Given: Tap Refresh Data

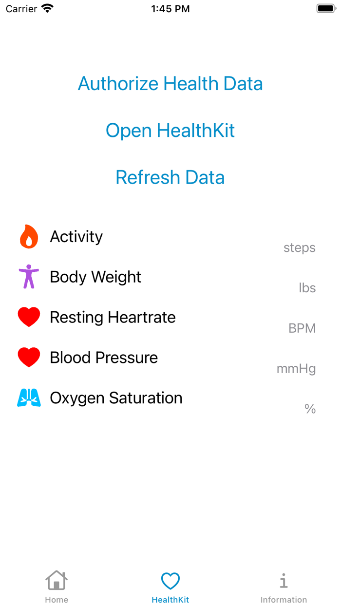Looking at the screenshot, I should 170,177.
